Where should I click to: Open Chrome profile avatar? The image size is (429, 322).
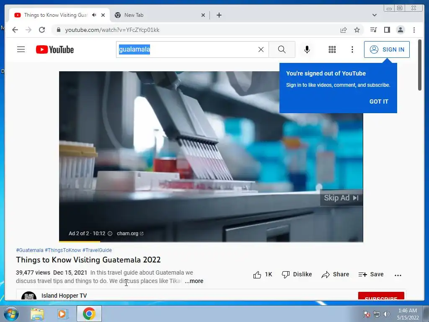coord(401,30)
